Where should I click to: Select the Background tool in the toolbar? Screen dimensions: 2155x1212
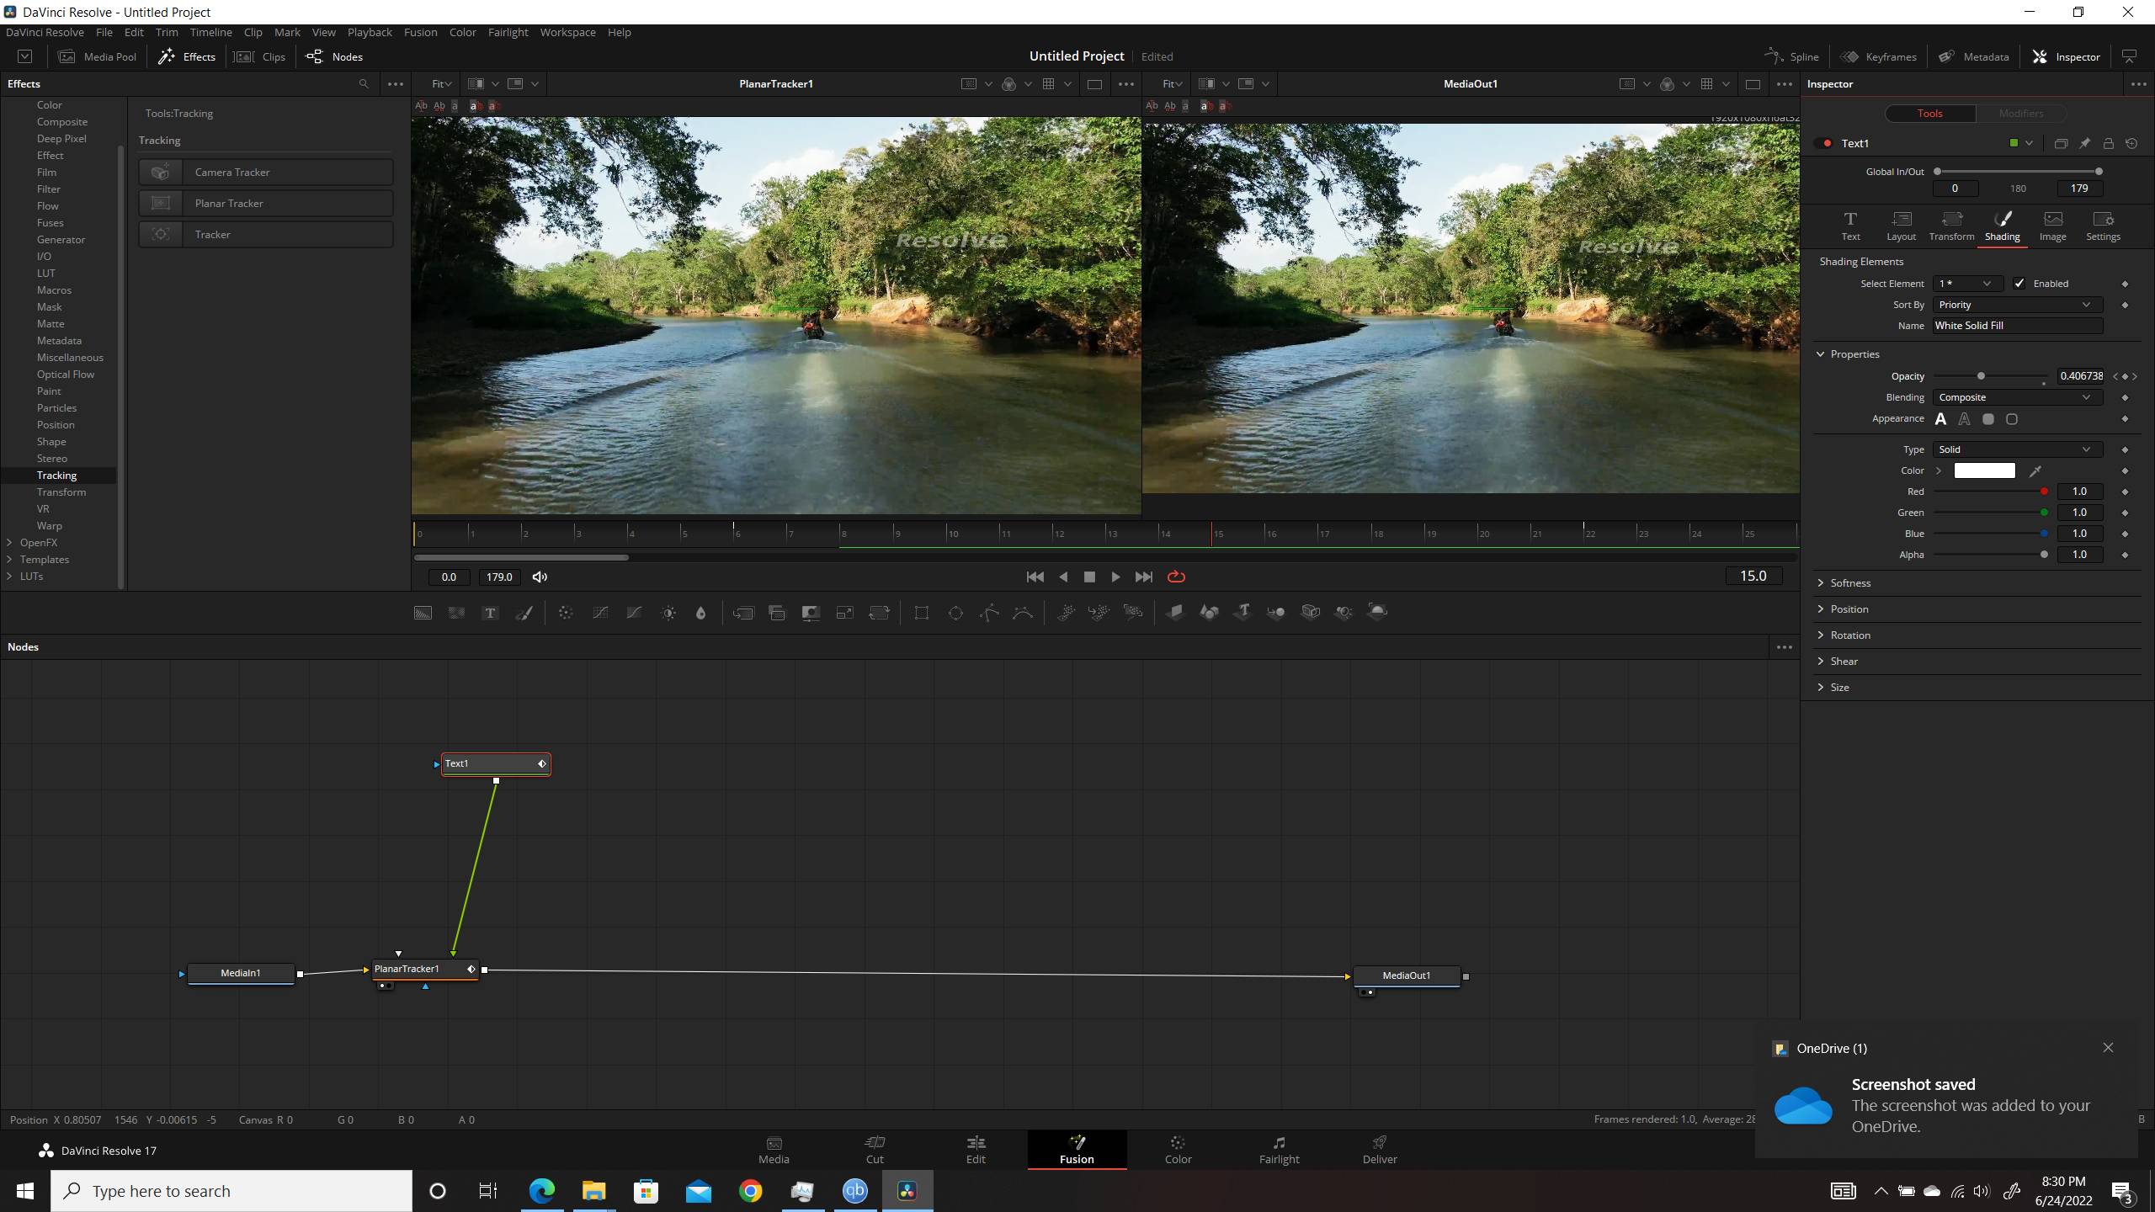[x=423, y=613]
